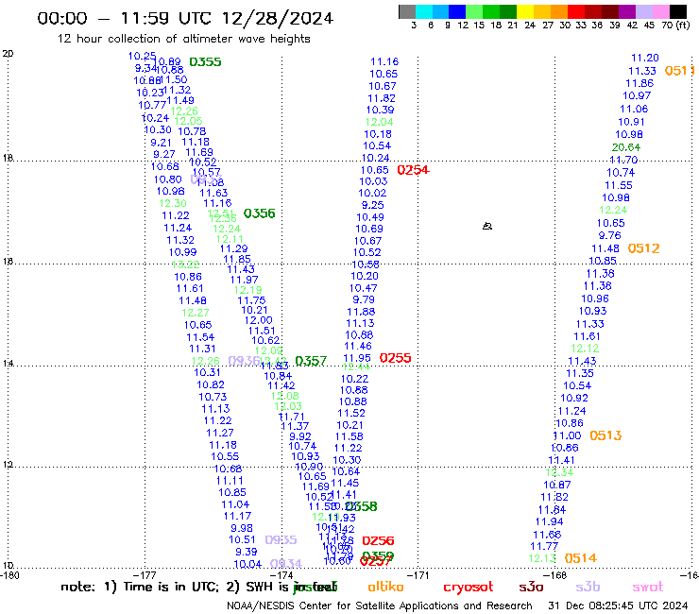Click the orange swatch in the color scale

(559, 11)
